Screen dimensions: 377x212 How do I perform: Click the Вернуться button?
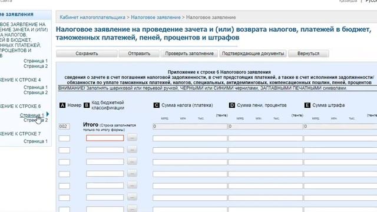(308, 54)
